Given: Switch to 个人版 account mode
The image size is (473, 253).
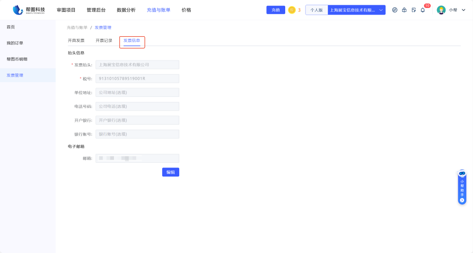Looking at the screenshot, I should click(316, 10).
